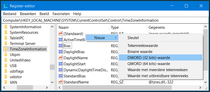Screen dimensions: 210x92
Task: Open the Beeld menu
Action: [x=44, y=14]
